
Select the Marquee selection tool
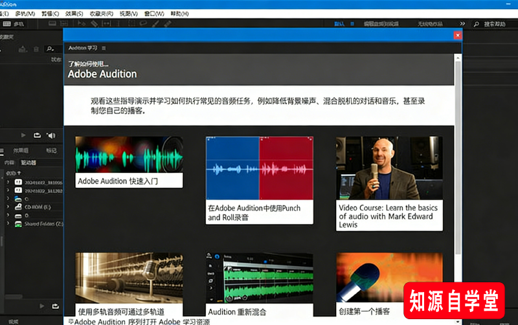click(131, 24)
